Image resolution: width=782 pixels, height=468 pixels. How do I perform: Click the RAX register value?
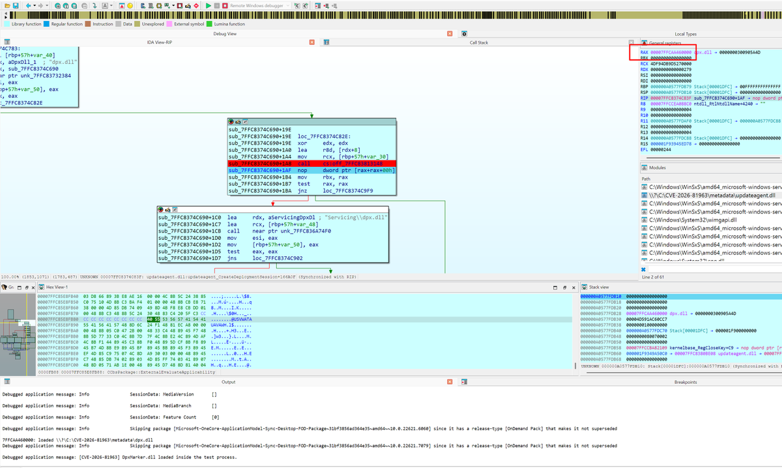671,52
